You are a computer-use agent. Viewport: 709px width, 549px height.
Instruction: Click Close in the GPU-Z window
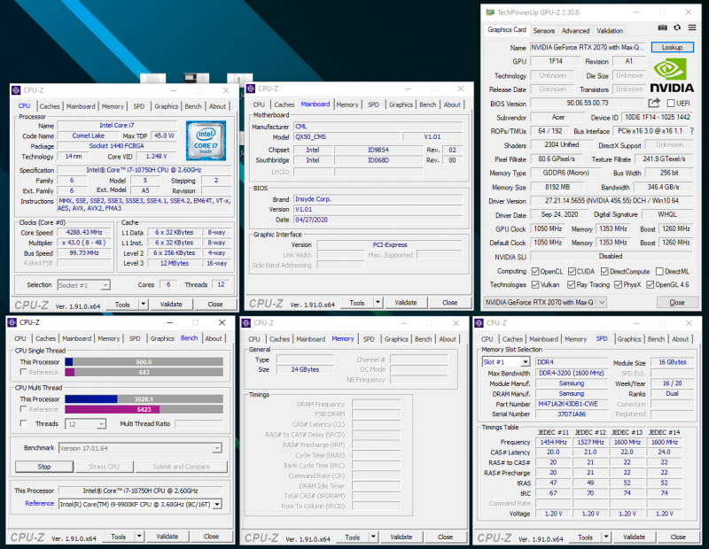676,302
